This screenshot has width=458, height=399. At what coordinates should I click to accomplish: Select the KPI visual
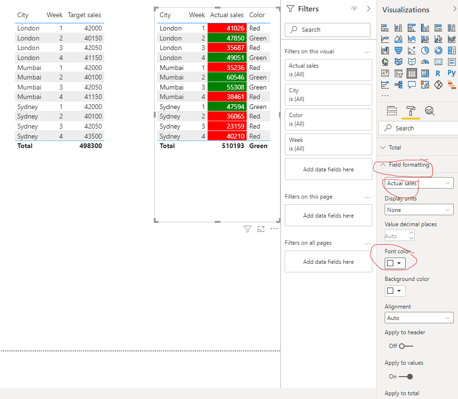(x=385, y=73)
